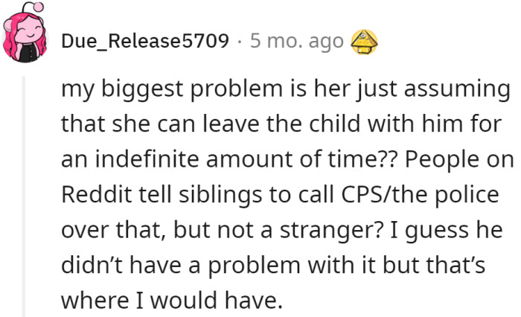Click the "5 mo. ago" timestamp
This screenshot has width=521, height=317.
click(x=297, y=40)
